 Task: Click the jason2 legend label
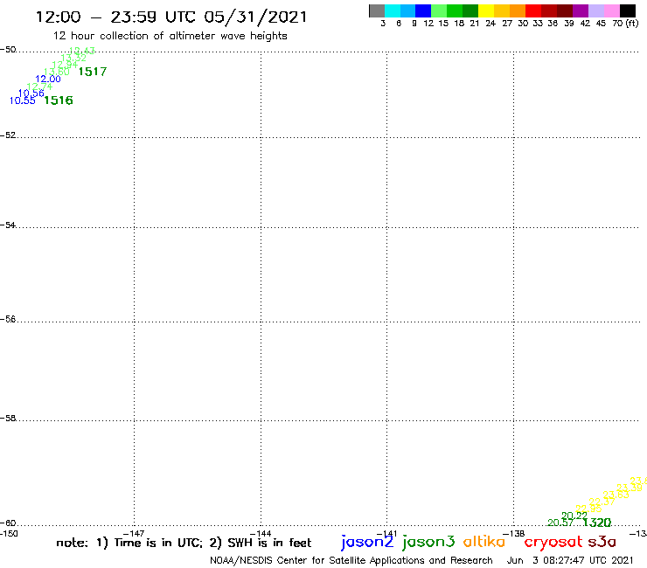tap(367, 542)
